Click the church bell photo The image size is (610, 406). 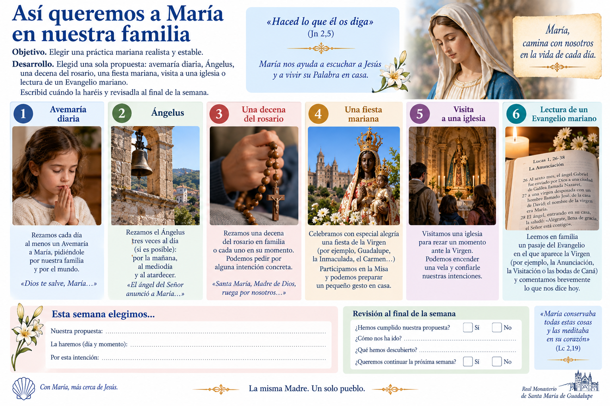point(155,176)
